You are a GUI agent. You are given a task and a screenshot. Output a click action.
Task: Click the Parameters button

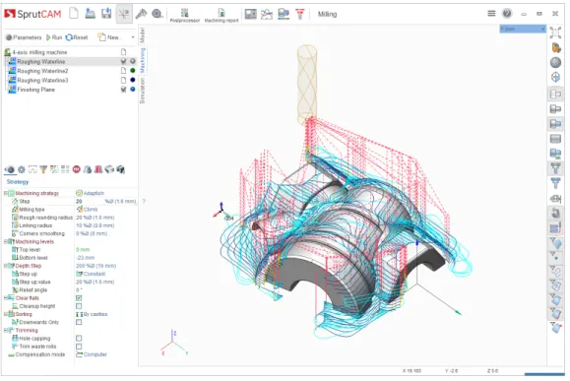click(x=24, y=37)
